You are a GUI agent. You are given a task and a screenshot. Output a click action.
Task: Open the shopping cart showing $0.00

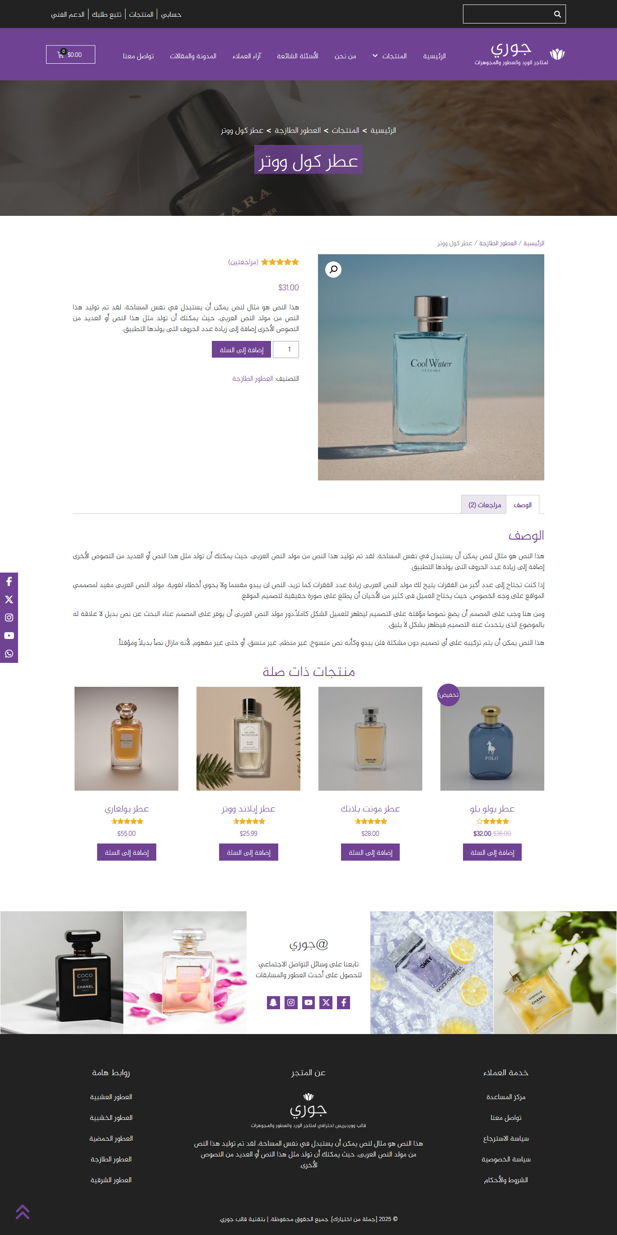[x=70, y=55]
